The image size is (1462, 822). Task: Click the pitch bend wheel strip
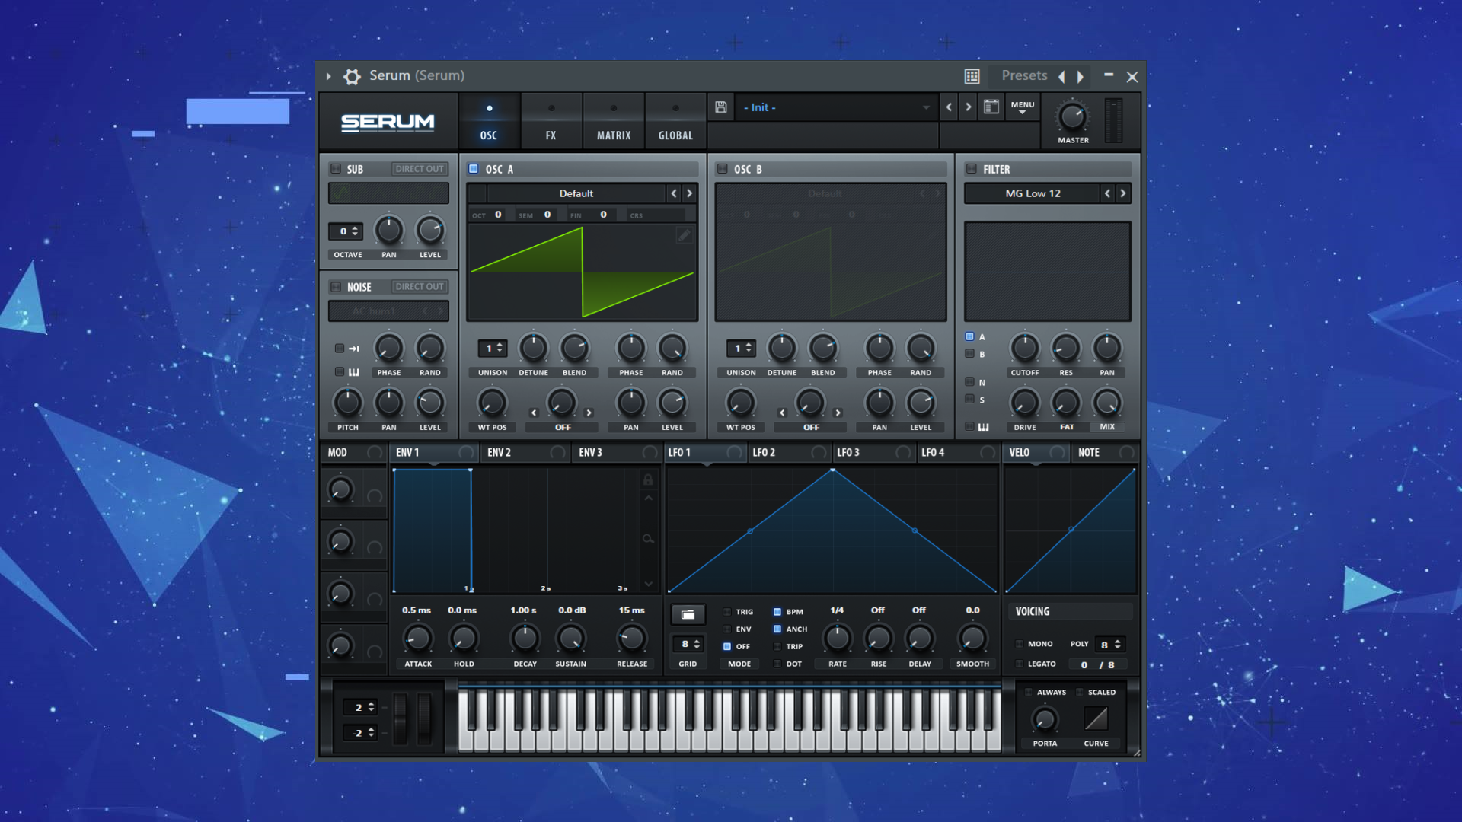pos(401,719)
